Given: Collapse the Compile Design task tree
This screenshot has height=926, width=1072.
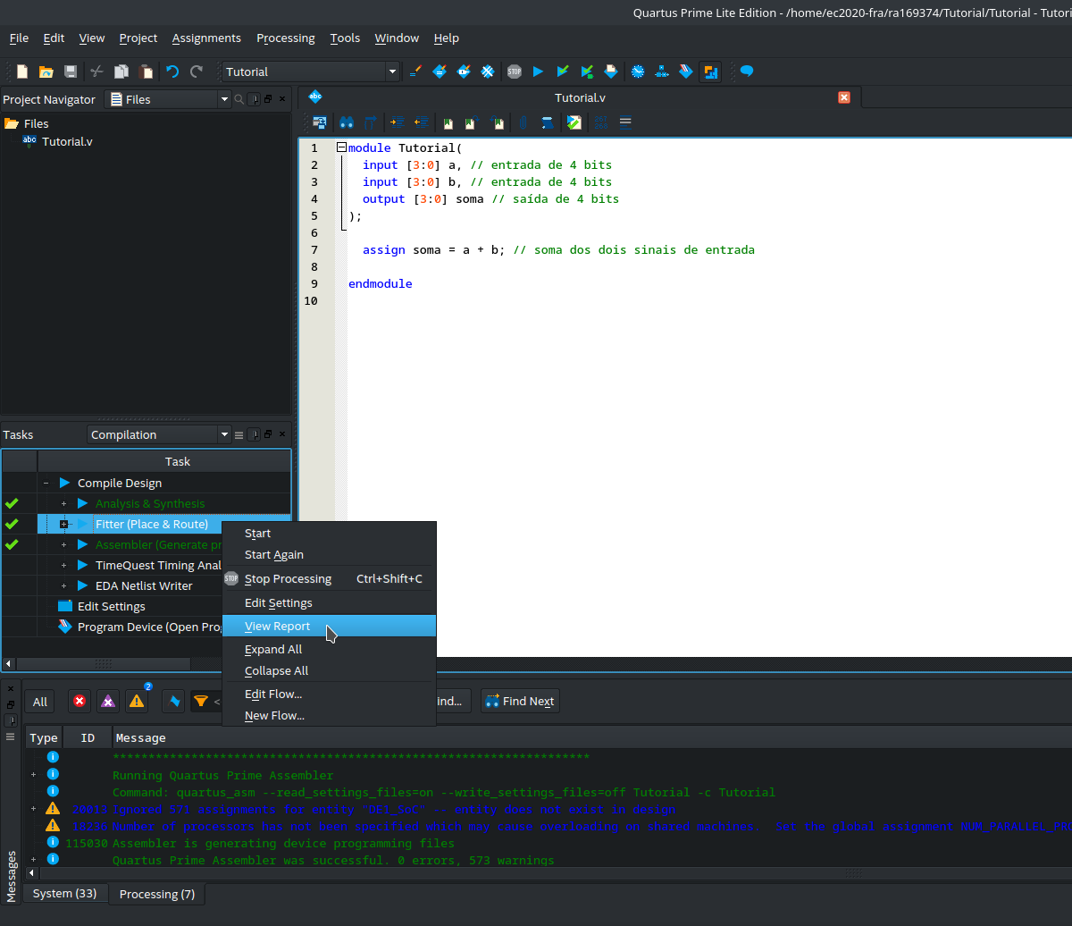Looking at the screenshot, I should [x=46, y=483].
